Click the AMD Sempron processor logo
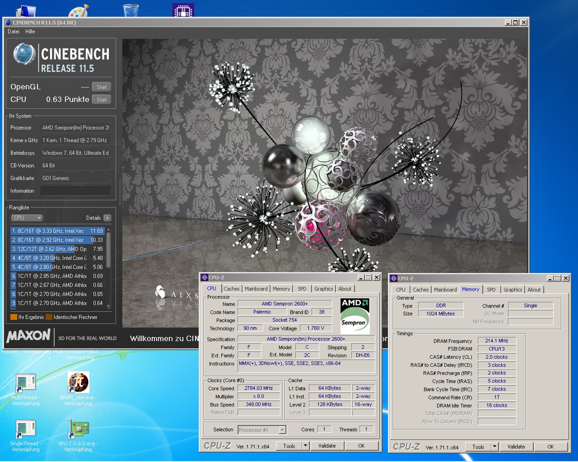Screen dimensions: 578x462 coord(354,316)
